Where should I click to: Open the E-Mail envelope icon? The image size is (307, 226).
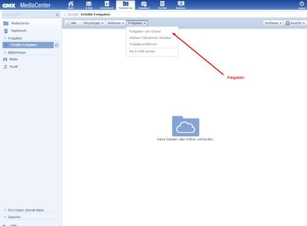[x=89, y=4]
